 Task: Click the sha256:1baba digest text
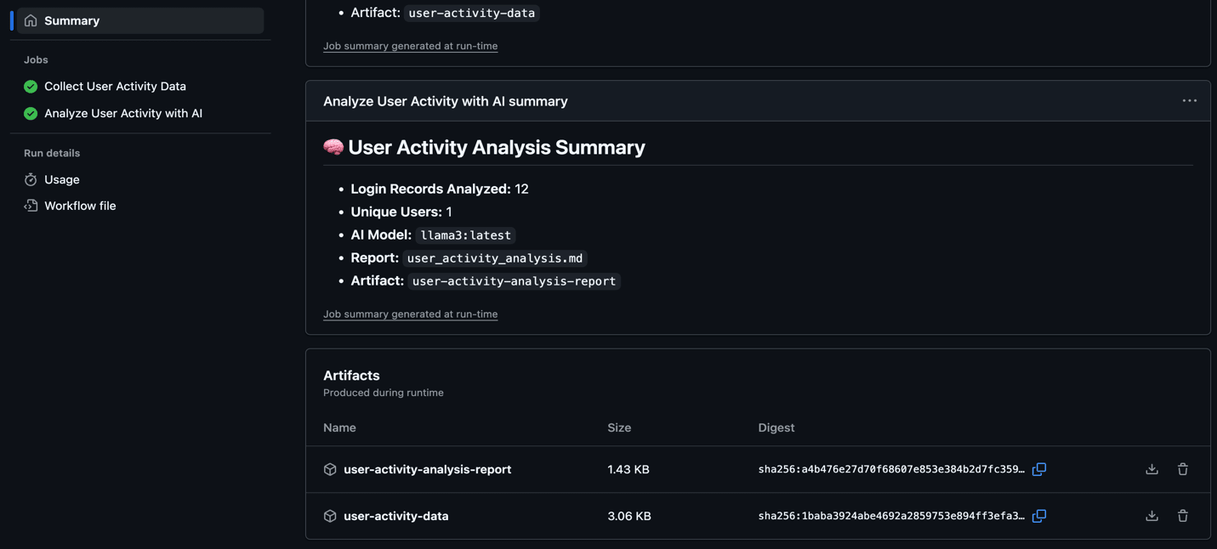pyautogui.click(x=890, y=516)
